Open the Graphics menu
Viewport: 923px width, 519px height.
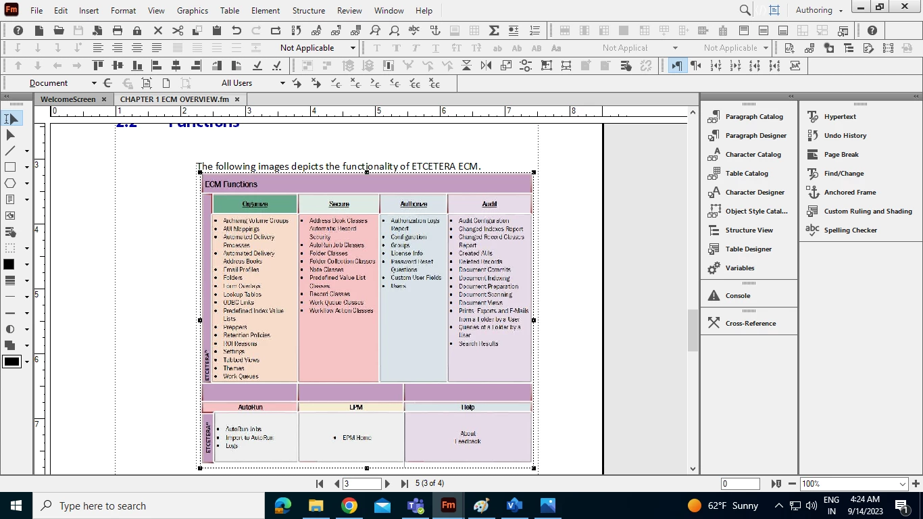(x=193, y=11)
